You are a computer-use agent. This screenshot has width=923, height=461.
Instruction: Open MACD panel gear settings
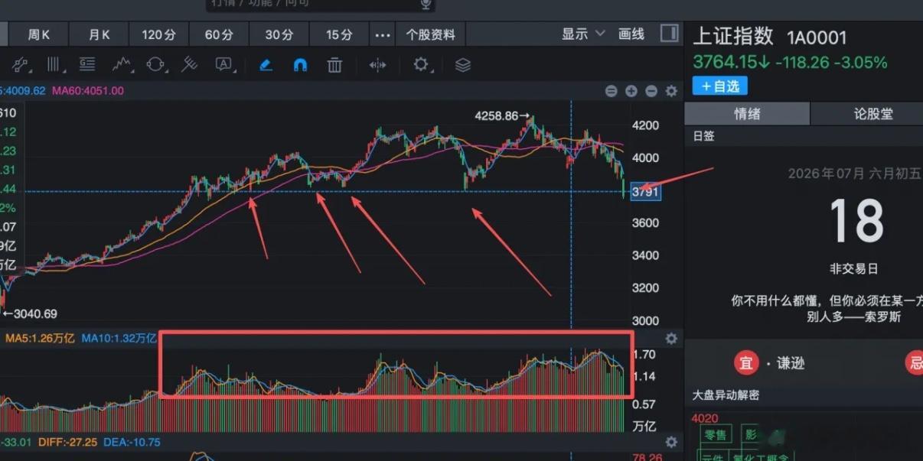pyautogui.click(x=671, y=442)
